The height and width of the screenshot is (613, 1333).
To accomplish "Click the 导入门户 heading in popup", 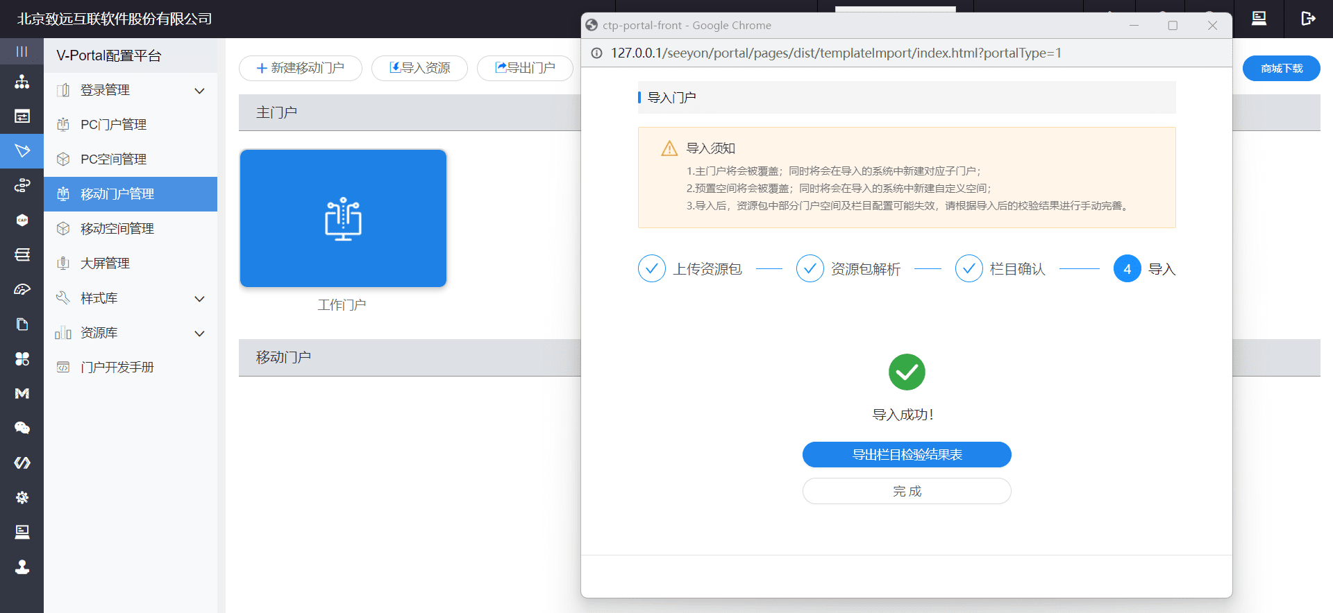I will point(671,98).
